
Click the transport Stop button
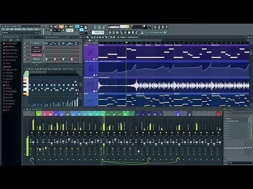[x=59, y=30]
